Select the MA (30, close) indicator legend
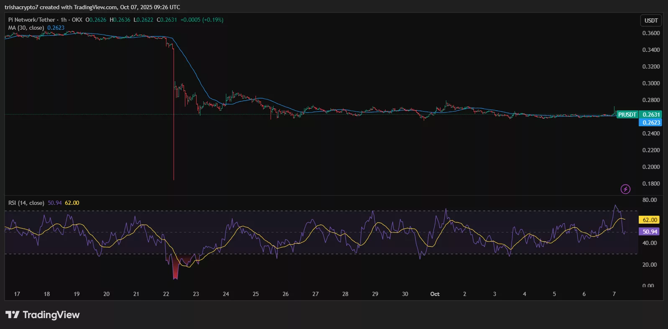 (26, 28)
